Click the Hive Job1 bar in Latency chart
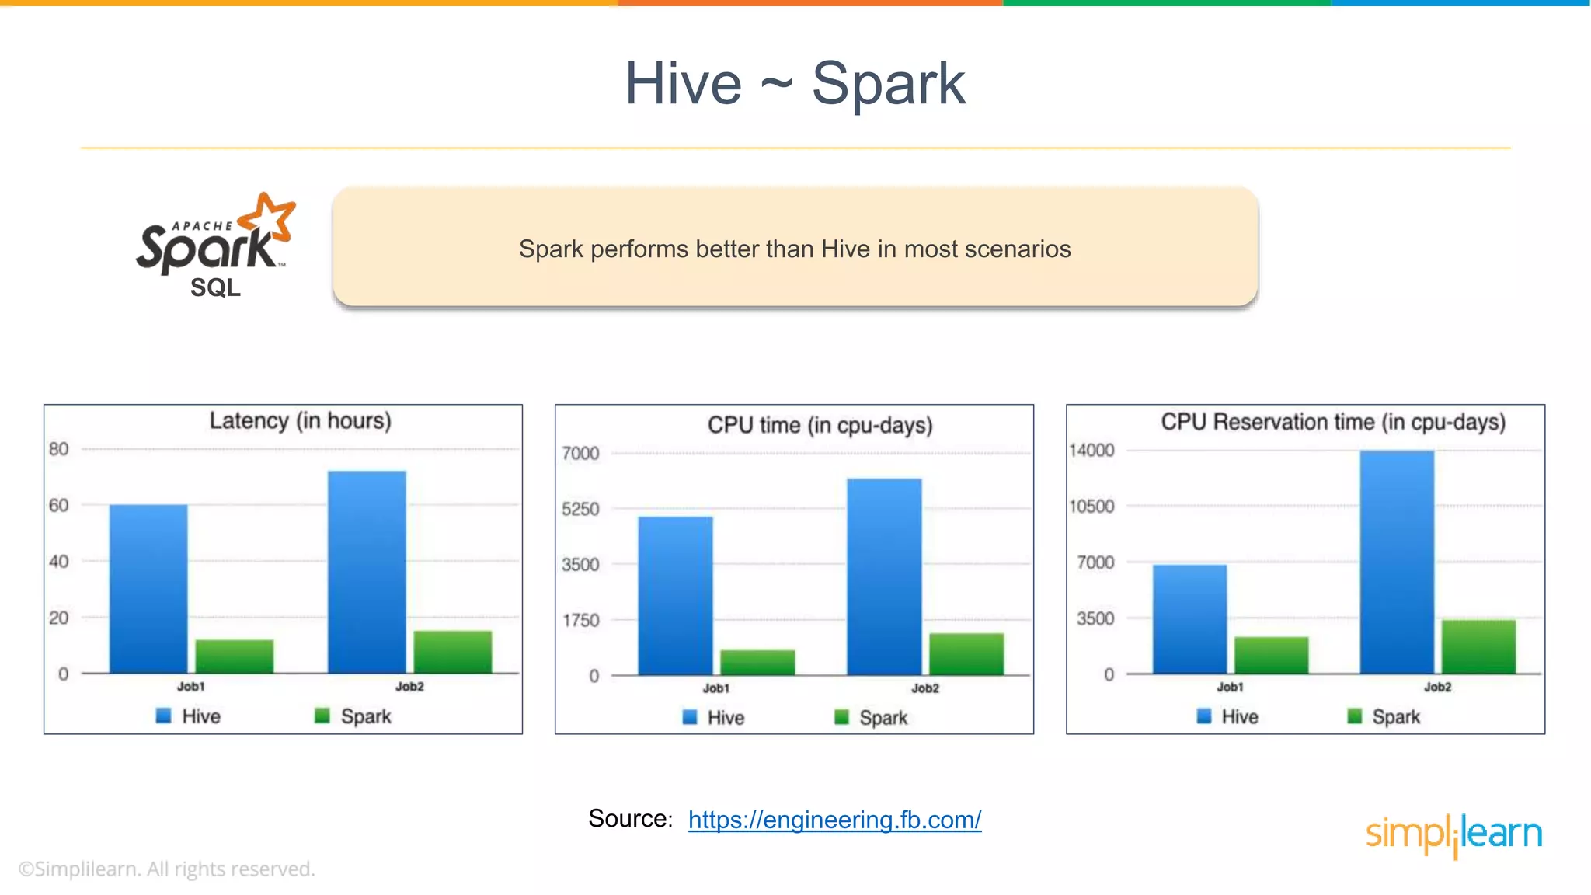 [148, 588]
